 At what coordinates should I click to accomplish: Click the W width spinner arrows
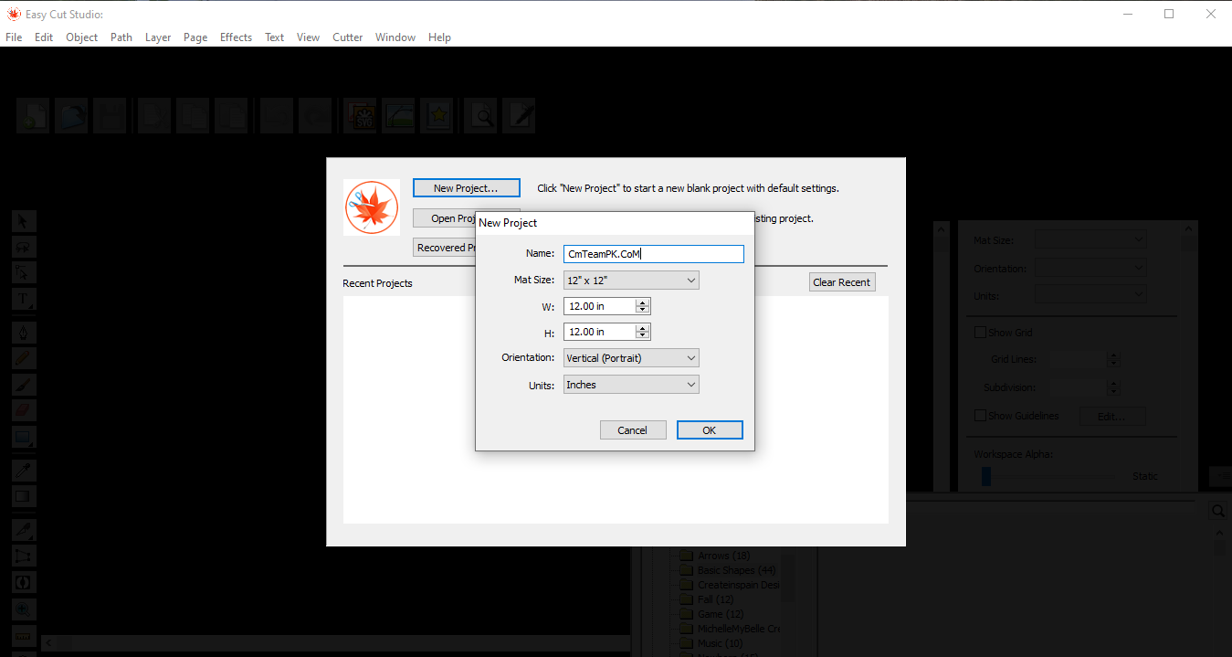click(x=643, y=306)
